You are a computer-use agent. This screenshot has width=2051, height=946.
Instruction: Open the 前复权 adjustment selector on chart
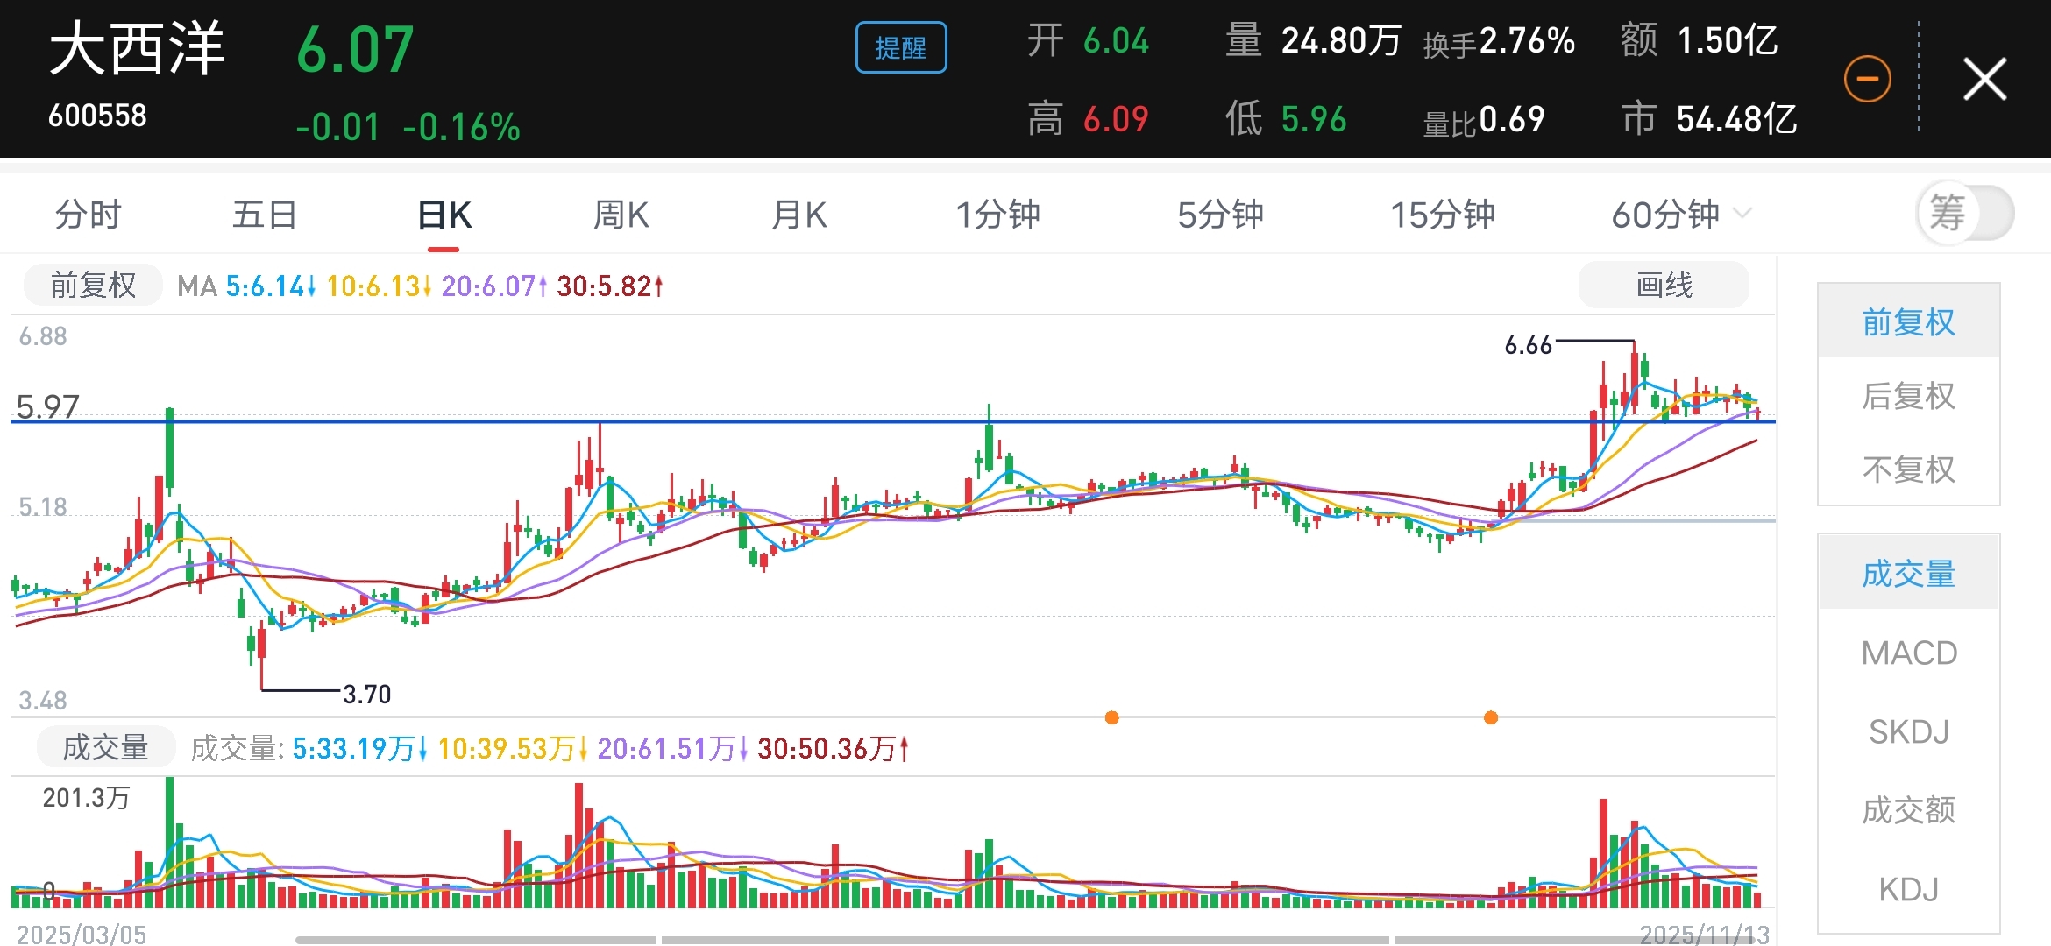click(x=93, y=286)
